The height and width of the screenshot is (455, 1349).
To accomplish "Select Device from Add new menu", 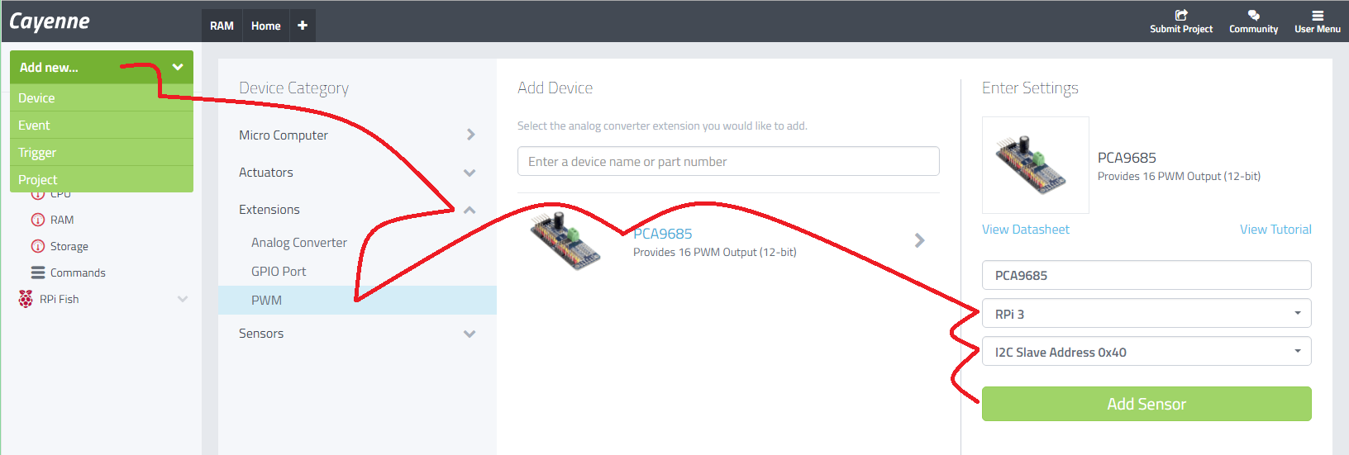I will coord(102,97).
